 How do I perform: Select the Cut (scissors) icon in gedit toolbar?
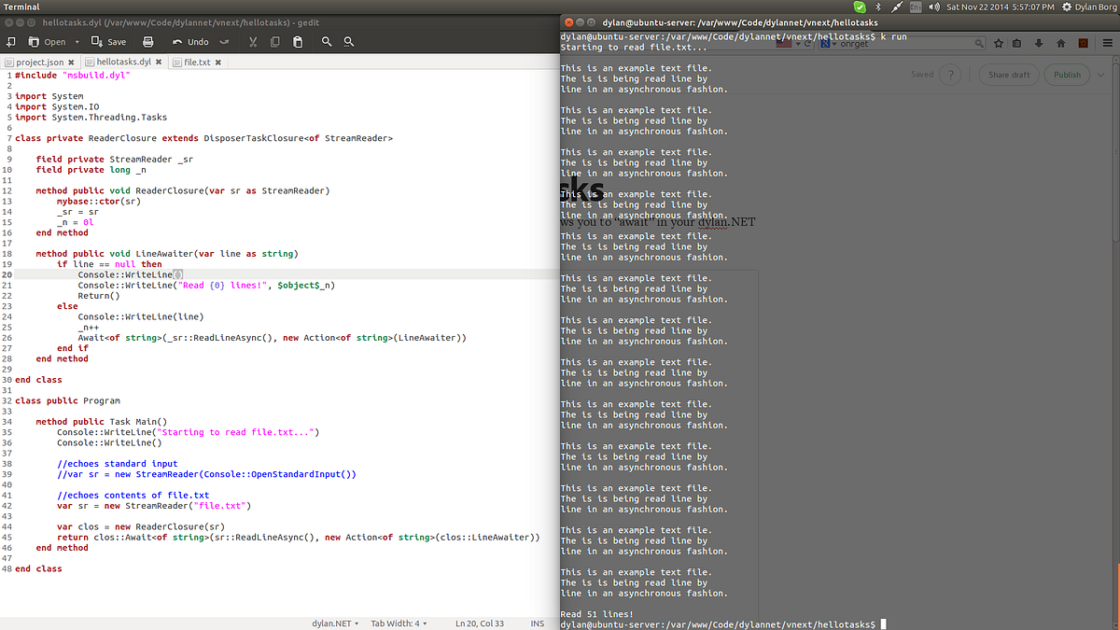coord(253,41)
